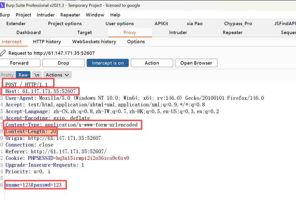Open the Intruder menu in menu bar
Image resolution: width=296 pixels, height=200 pixels.
coord(46,15)
